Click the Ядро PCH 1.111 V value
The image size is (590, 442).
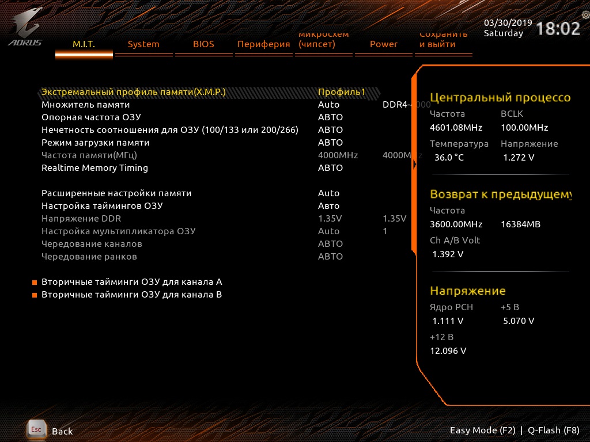point(448,321)
